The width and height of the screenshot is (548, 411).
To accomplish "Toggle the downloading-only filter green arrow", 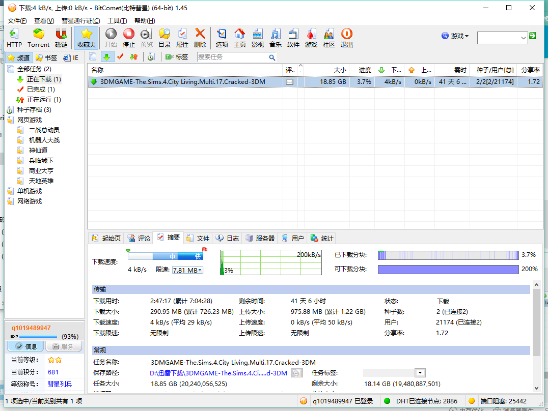I will pyautogui.click(x=106, y=57).
